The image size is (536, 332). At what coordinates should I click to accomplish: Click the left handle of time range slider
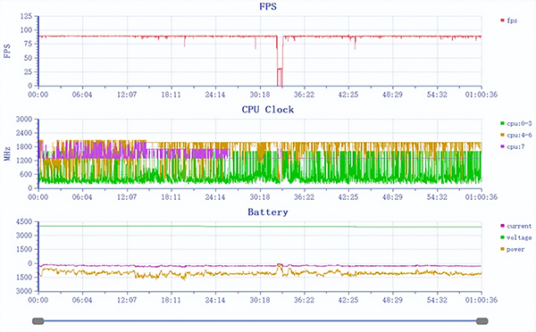click(38, 321)
